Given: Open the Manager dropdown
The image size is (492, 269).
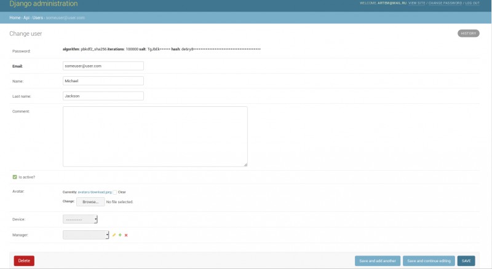Looking at the screenshot, I should point(85,235).
